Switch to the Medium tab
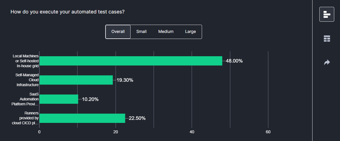 click(x=166, y=32)
